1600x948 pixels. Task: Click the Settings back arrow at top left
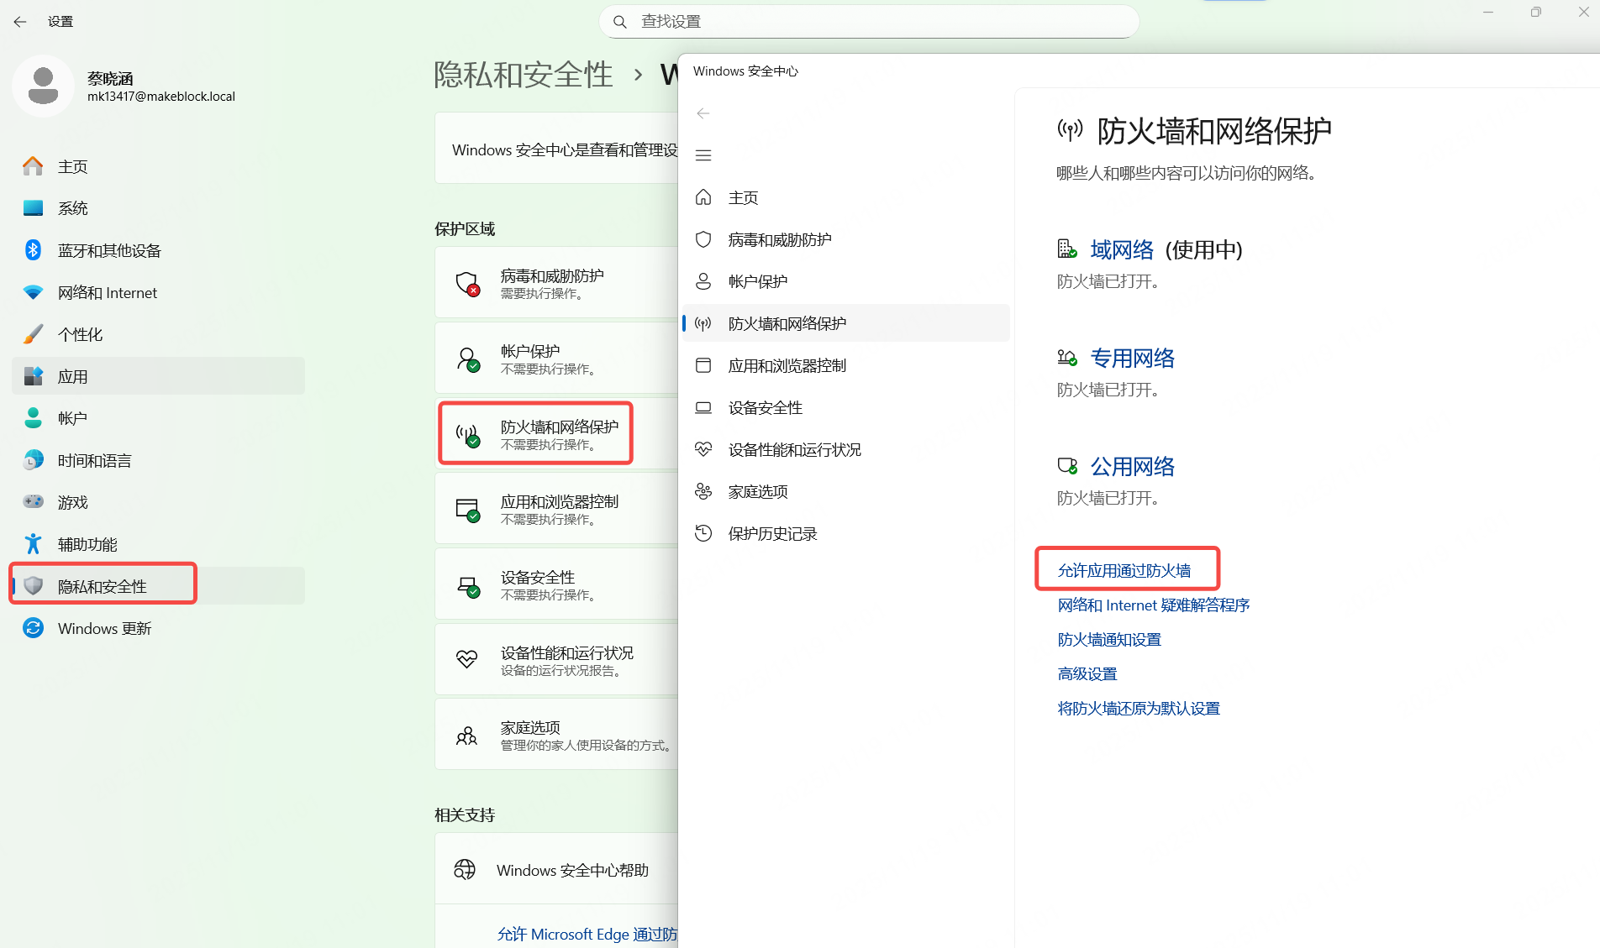tap(20, 22)
